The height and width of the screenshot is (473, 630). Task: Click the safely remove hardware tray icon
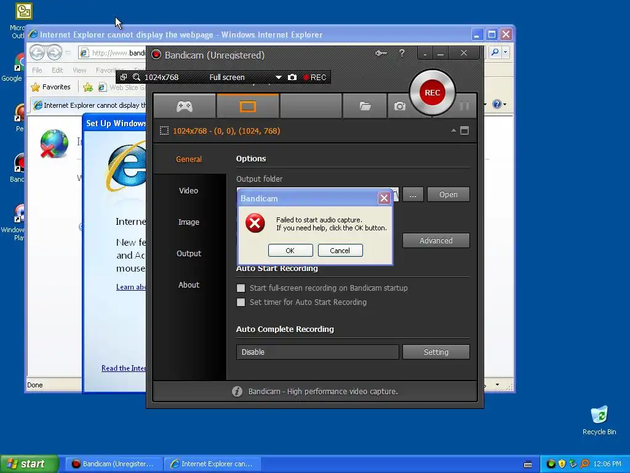(x=573, y=464)
